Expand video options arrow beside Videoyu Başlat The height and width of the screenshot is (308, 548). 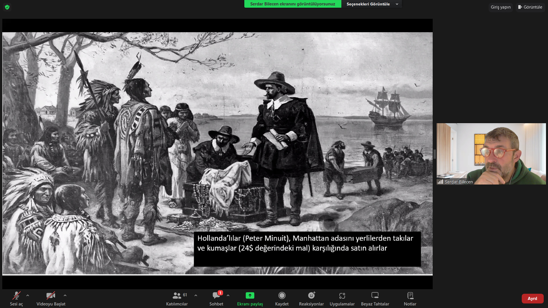pyautogui.click(x=65, y=295)
